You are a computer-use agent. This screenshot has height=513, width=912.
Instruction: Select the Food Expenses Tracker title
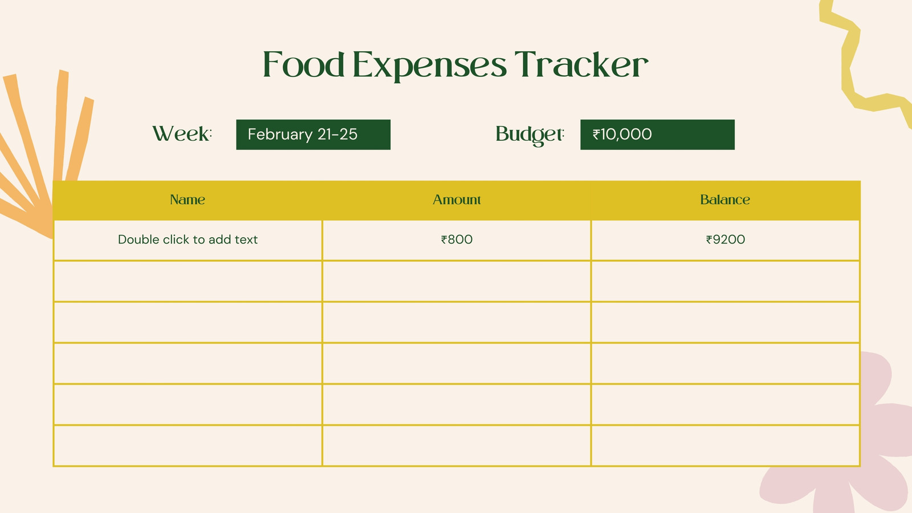[455, 65]
